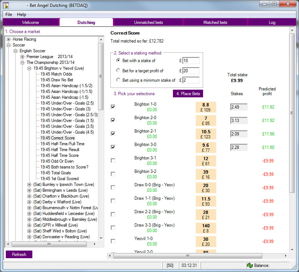Click the stake amount field showing 10
The image size is (299, 272).
click(191, 61)
